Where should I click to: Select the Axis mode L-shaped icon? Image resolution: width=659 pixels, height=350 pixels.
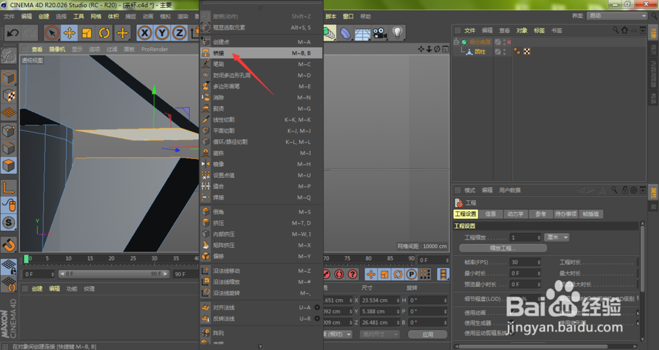pos(9,187)
